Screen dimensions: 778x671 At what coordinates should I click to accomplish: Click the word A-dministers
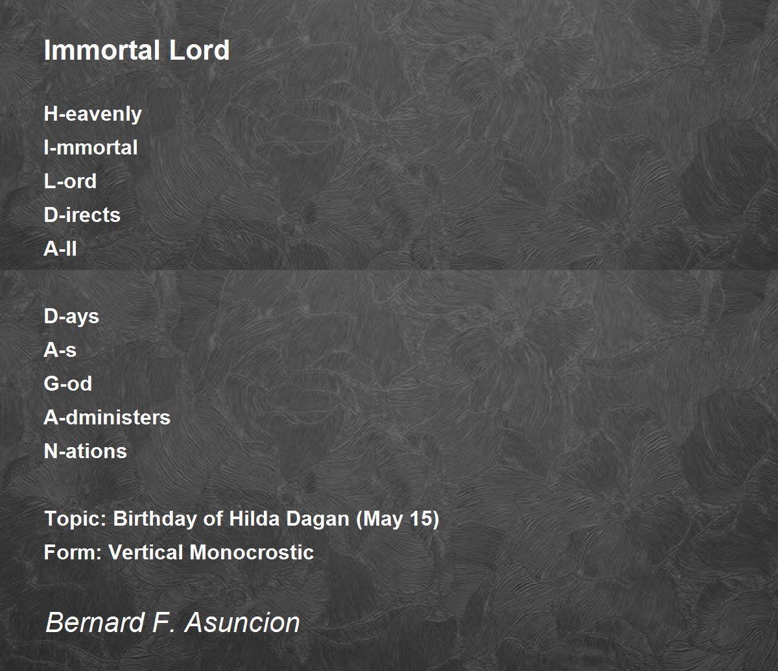point(107,417)
